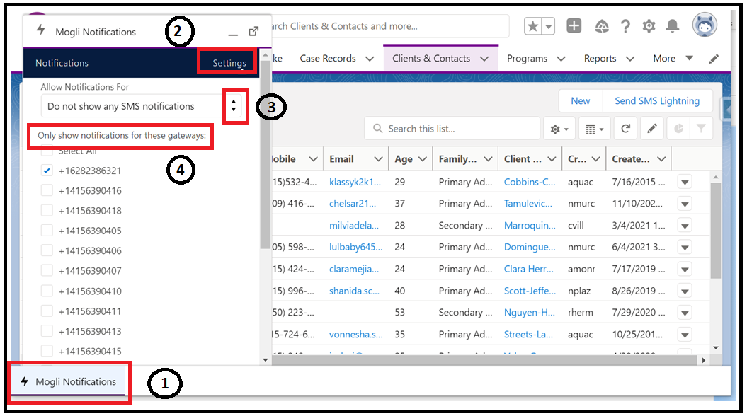Open the Scott-Jeffe... client link

coord(530,291)
